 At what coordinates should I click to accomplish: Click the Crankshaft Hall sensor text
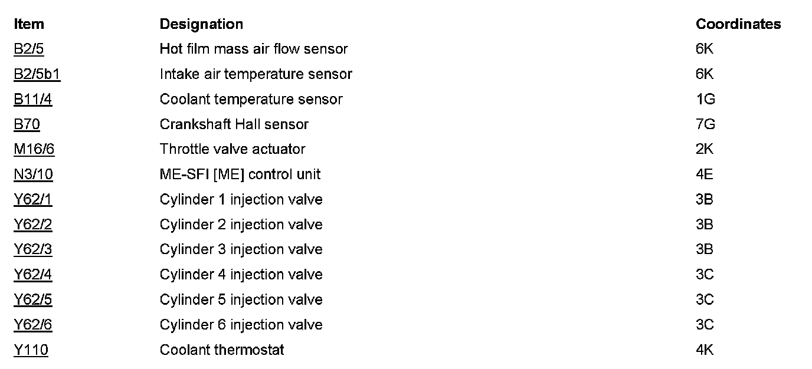click(234, 124)
